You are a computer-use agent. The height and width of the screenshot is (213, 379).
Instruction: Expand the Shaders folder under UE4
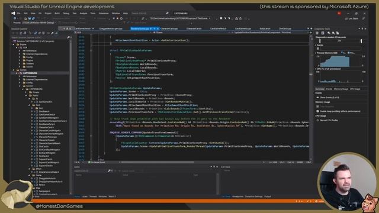tap(20, 63)
